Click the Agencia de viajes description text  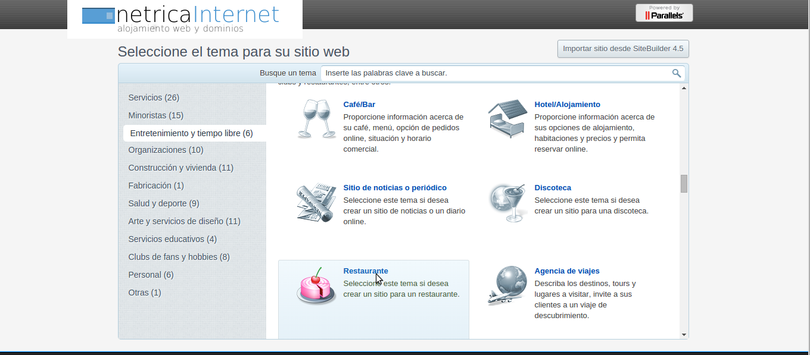(585, 300)
